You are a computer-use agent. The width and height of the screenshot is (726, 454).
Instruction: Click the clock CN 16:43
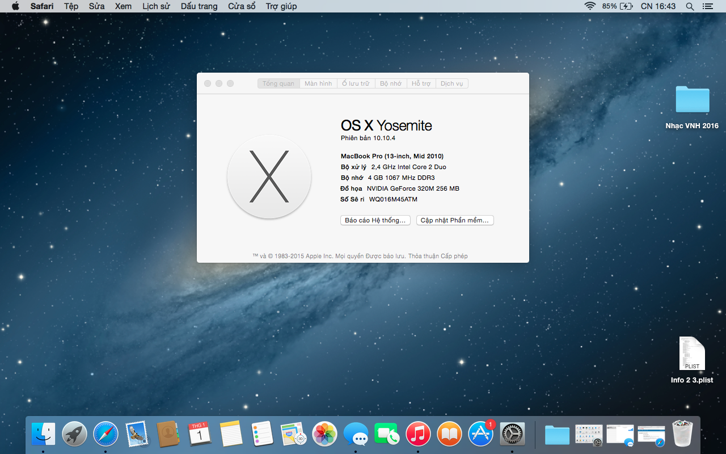pyautogui.click(x=658, y=6)
